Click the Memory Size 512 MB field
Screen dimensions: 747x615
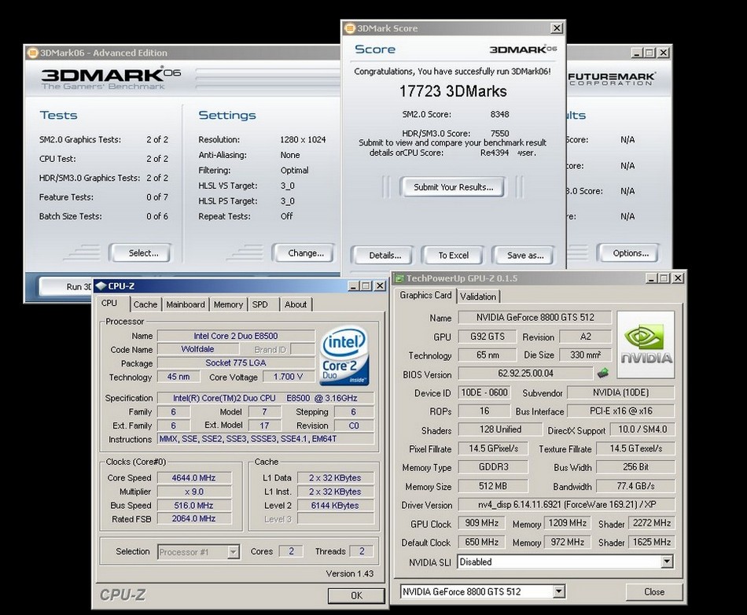[x=493, y=486]
